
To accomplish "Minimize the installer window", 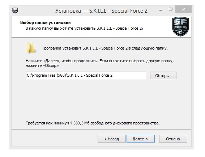I will click(161, 10).
